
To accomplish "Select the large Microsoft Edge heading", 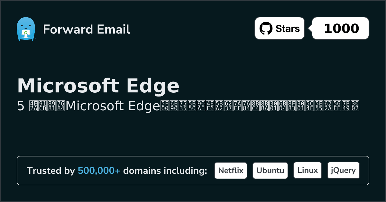I will [98, 86].
